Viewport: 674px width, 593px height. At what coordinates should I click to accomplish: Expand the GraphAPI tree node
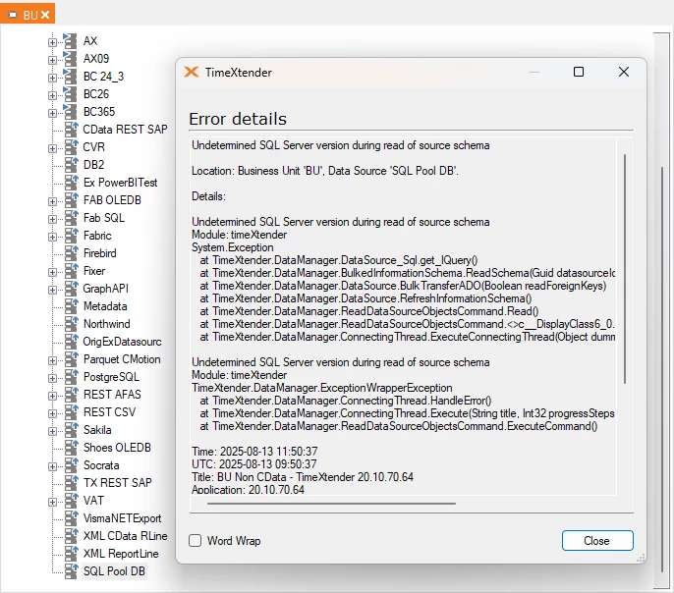pyautogui.click(x=52, y=290)
